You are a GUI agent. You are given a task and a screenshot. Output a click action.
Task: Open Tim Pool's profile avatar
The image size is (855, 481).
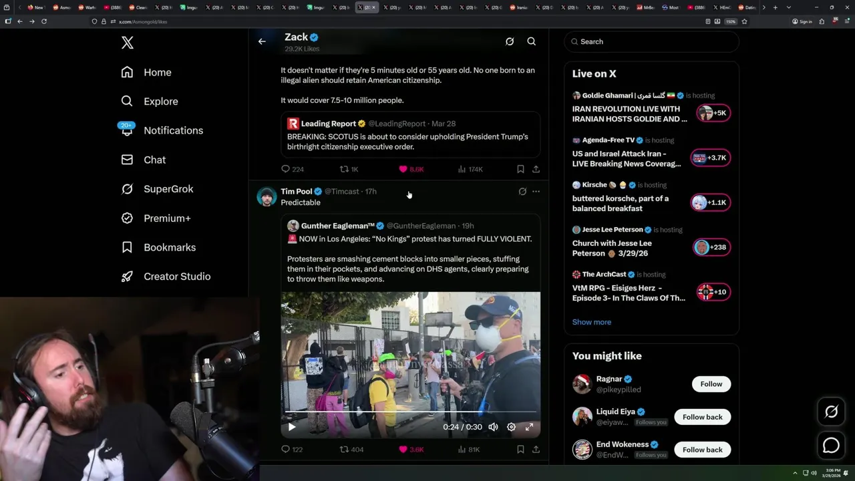pos(267,196)
